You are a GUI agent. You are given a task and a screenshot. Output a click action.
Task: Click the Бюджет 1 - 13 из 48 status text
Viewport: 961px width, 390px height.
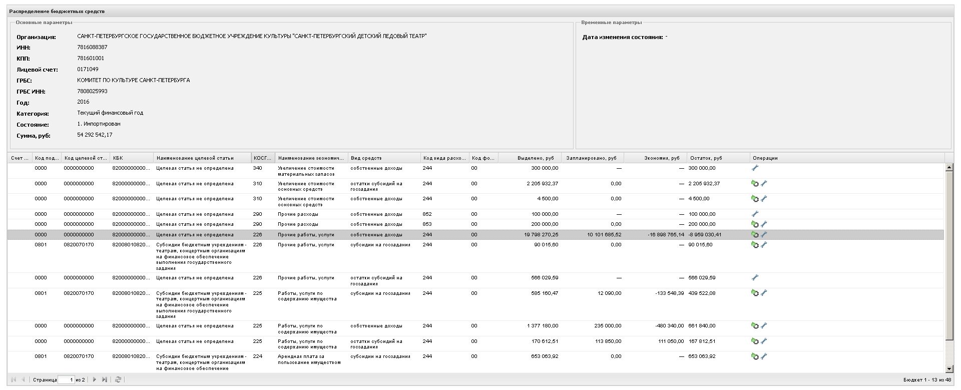point(927,379)
